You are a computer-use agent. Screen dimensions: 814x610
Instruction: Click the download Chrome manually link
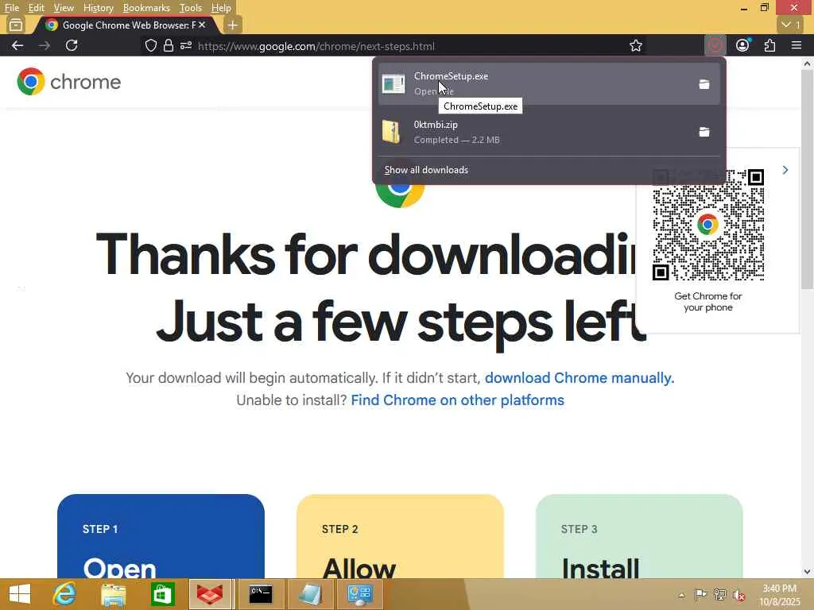(x=579, y=377)
